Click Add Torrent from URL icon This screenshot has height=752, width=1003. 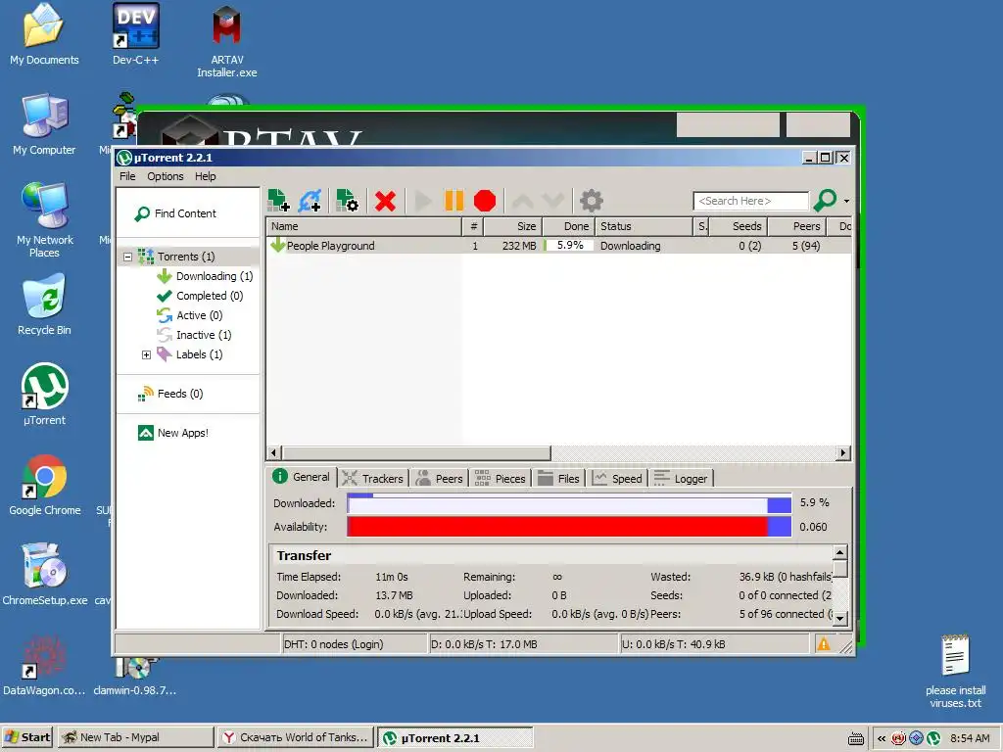(310, 201)
